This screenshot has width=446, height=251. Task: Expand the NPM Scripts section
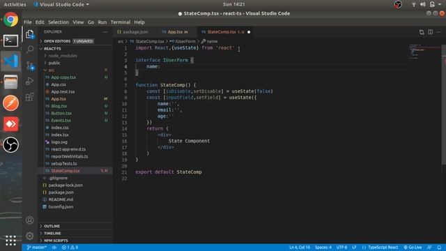75,241
